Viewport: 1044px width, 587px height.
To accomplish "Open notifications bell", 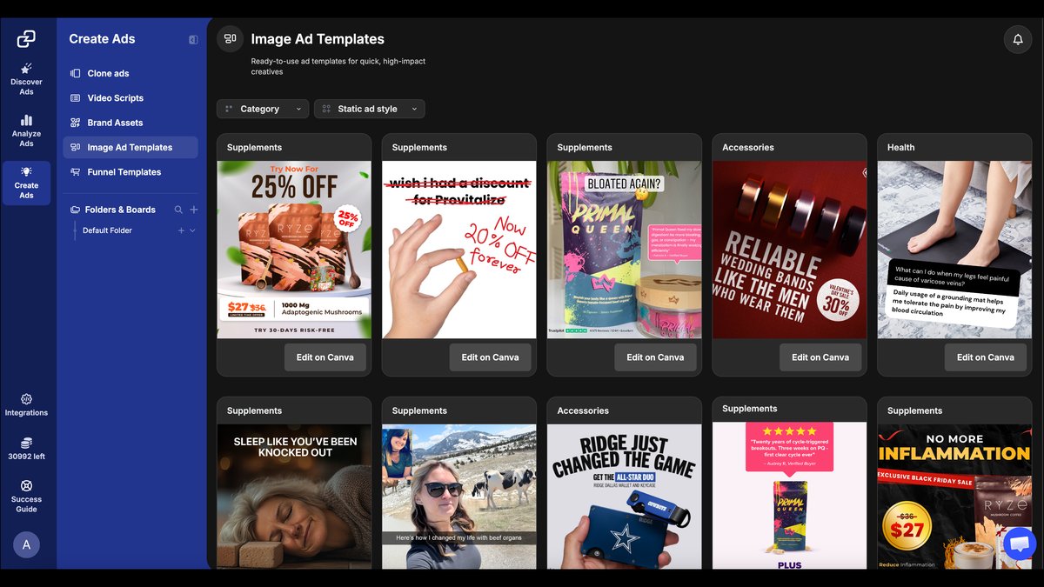I will [x=1017, y=39].
